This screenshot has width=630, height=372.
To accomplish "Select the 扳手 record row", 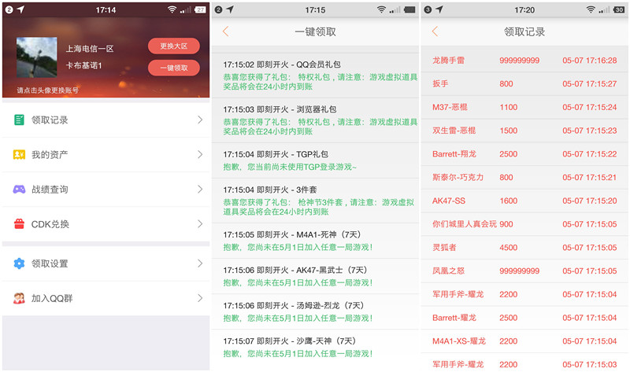I will tap(524, 84).
